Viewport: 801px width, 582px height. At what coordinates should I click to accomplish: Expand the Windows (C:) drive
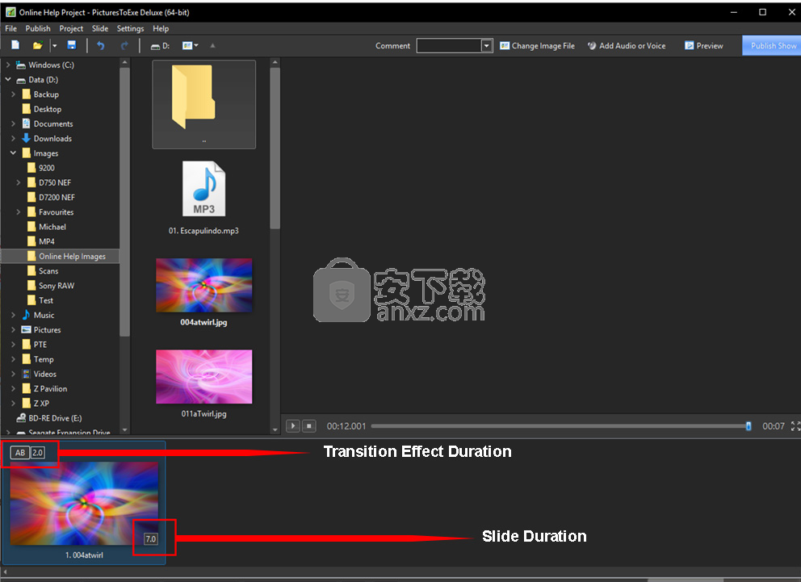coord(7,65)
